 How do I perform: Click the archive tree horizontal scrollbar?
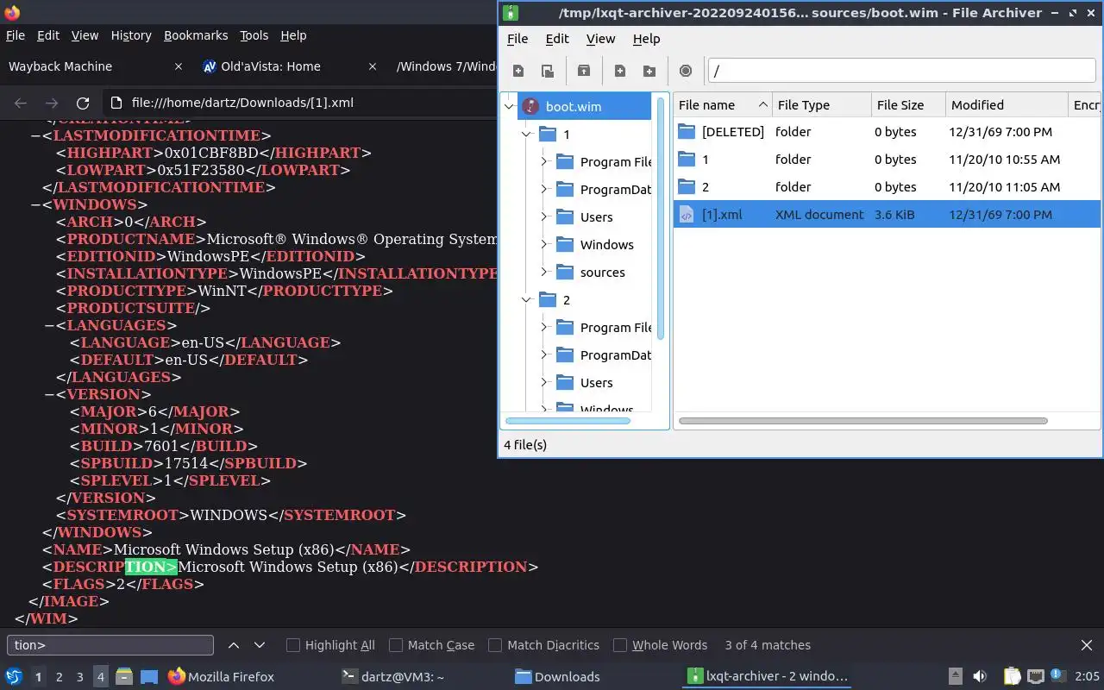click(x=568, y=421)
